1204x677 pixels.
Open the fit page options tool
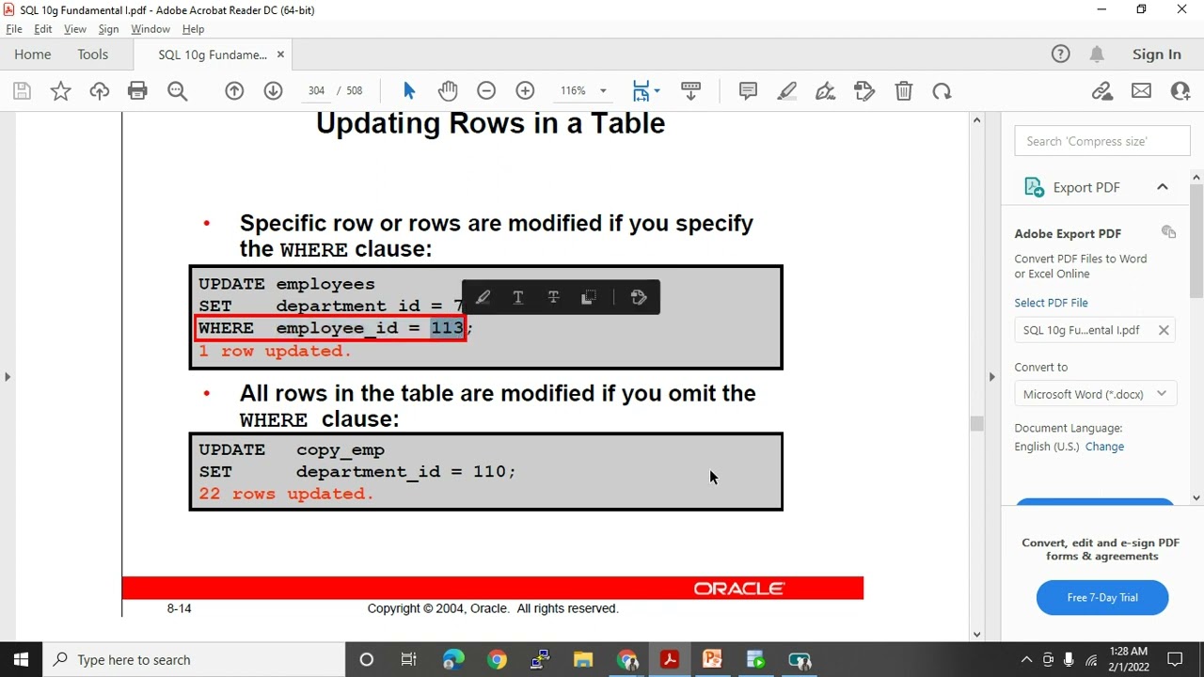coord(642,91)
